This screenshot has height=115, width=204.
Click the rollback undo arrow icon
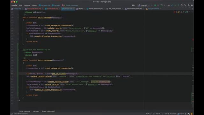click(x=185, y=5)
